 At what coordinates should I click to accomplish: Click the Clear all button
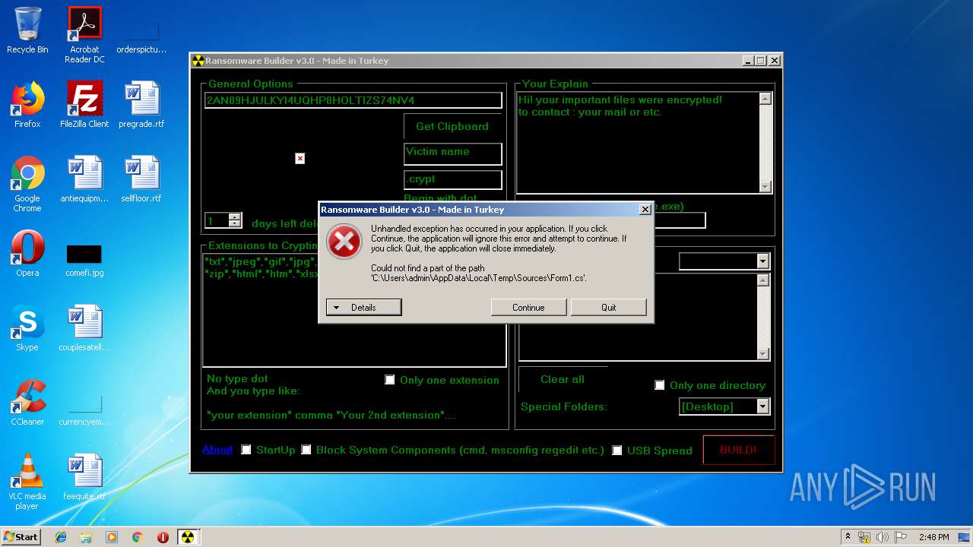coord(563,379)
